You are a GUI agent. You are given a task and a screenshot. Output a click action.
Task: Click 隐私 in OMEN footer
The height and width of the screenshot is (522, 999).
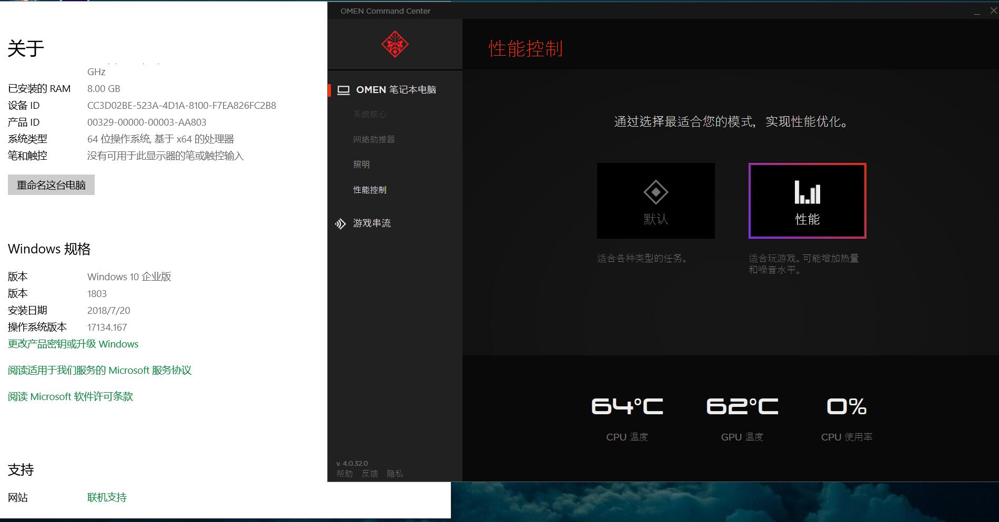pyautogui.click(x=395, y=474)
